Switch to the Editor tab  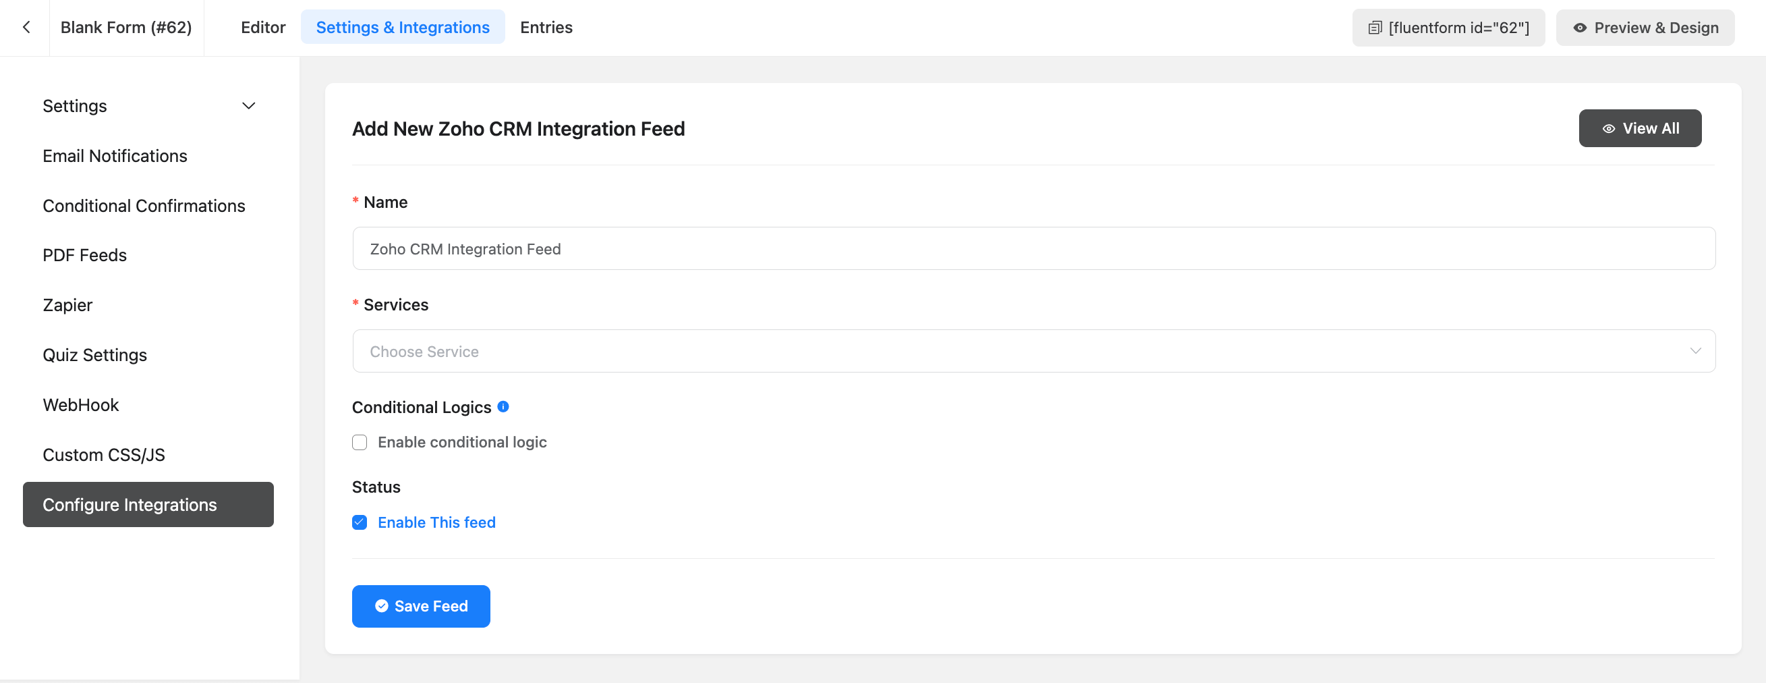coord(262,28)
